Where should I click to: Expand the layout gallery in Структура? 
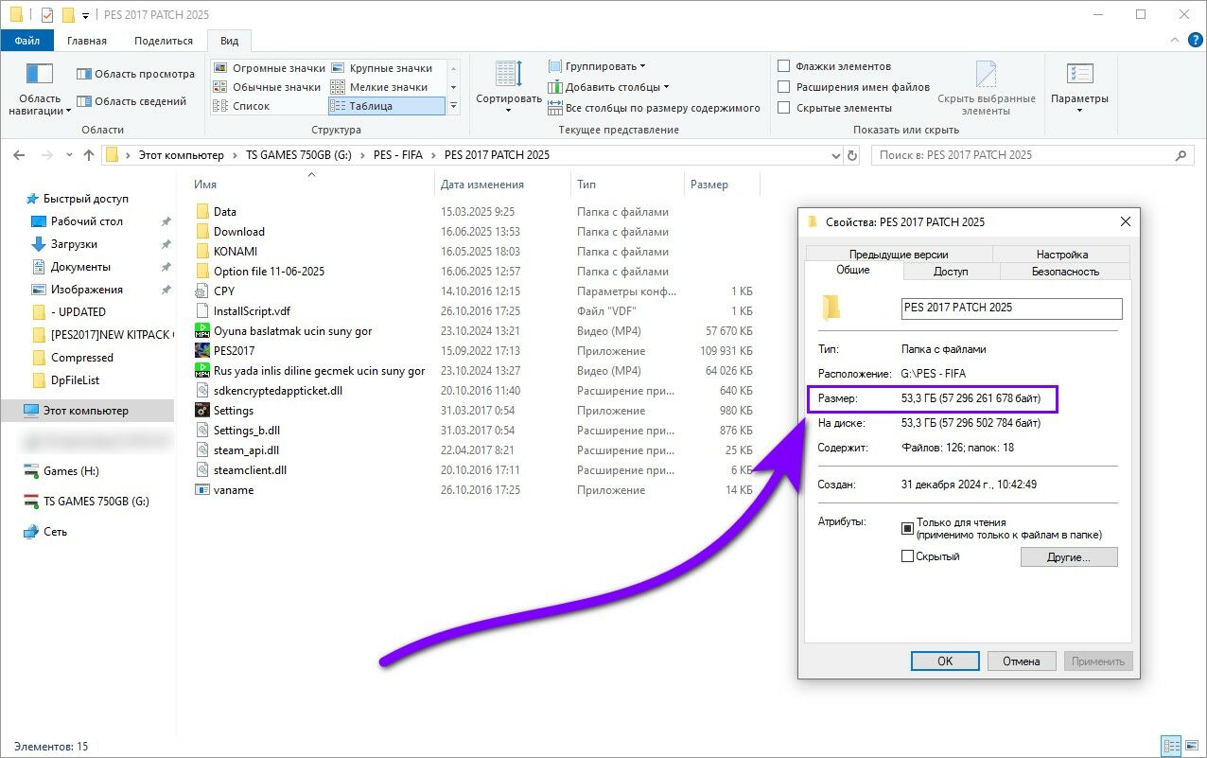pyautogui.click(x=453, y=106)
